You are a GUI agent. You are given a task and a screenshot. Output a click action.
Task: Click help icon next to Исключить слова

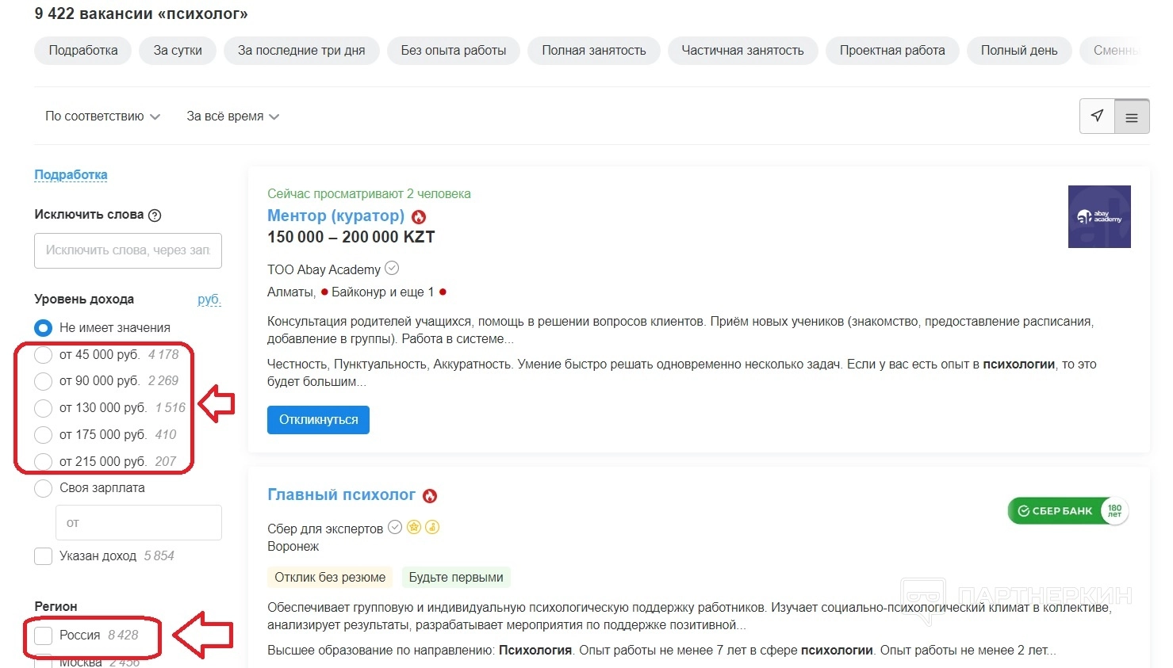[155, 215]
